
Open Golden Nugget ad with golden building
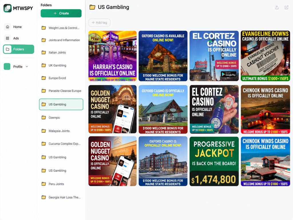click(112, 109)
